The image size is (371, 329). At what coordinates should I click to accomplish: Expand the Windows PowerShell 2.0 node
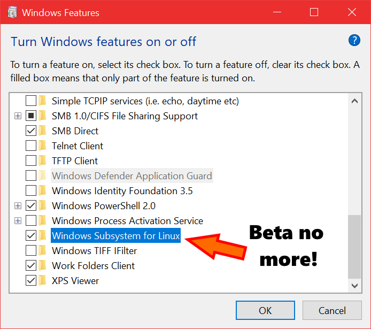click(x=18, y=206)
